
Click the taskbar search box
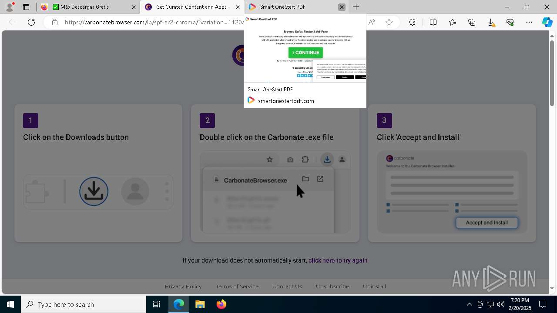click(x=84, y=304)
